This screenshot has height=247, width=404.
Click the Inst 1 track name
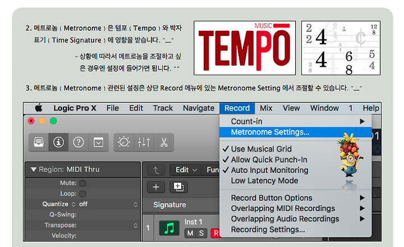(193, 222)
